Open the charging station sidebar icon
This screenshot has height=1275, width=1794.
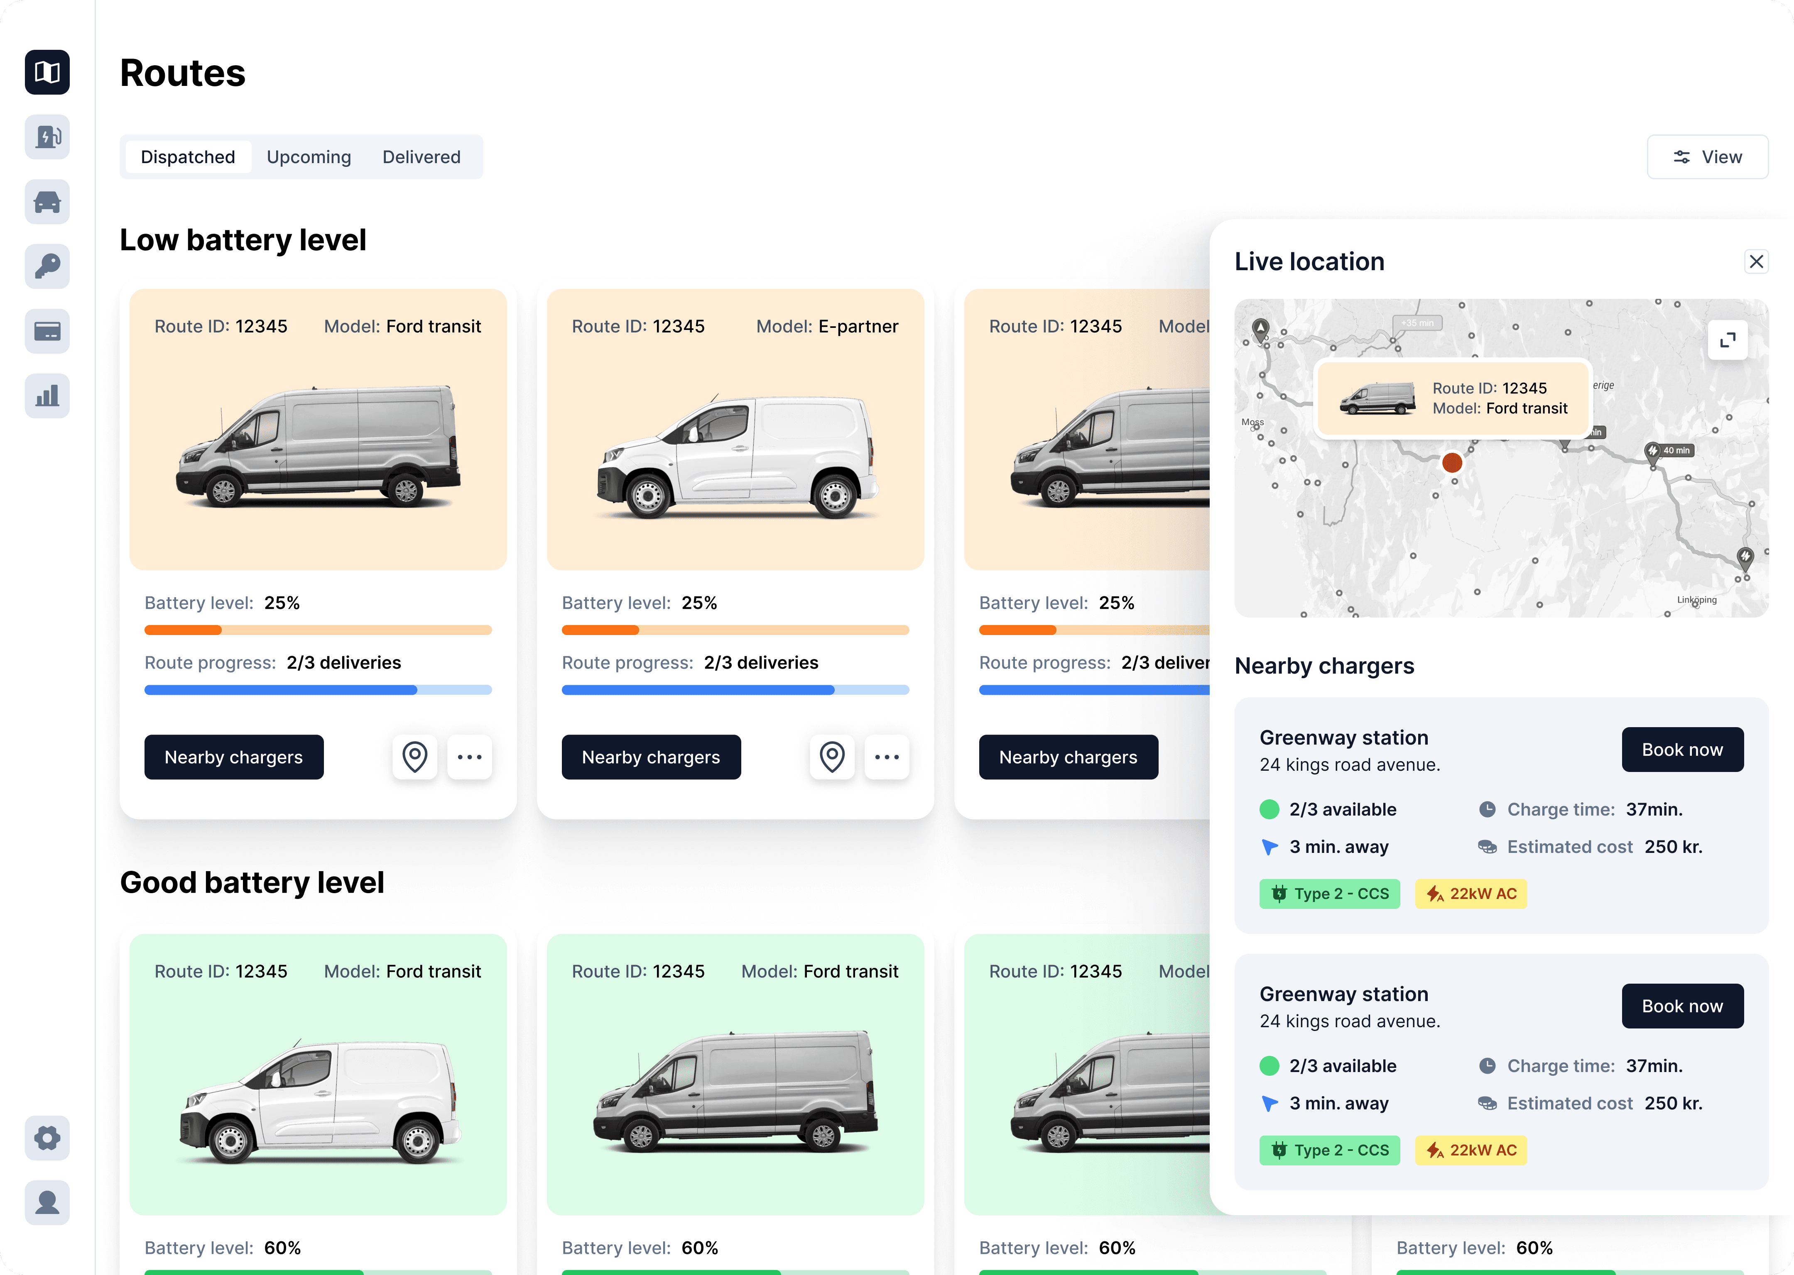(47, 137)
